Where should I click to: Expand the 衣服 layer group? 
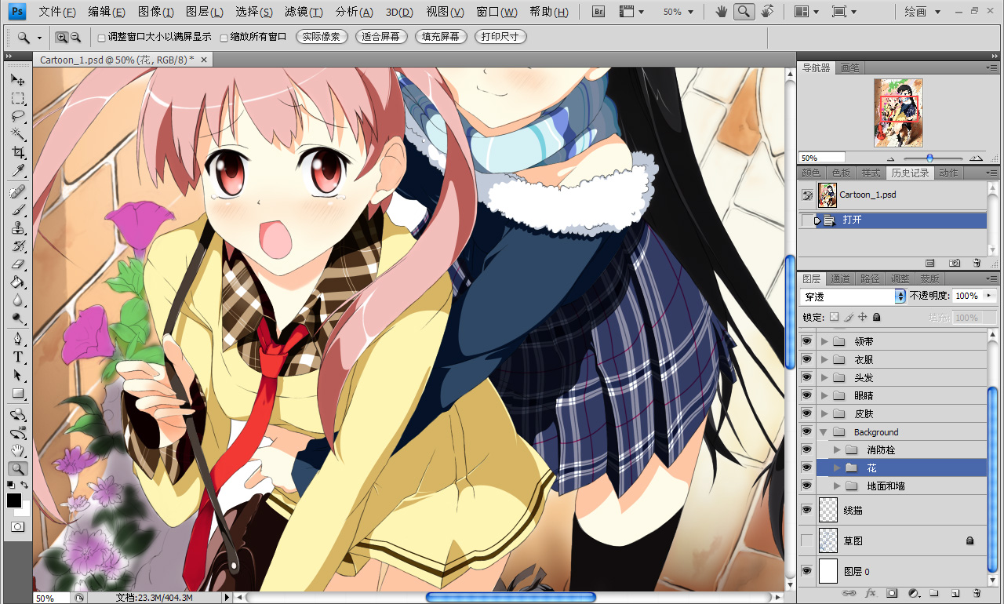point(824,359)
